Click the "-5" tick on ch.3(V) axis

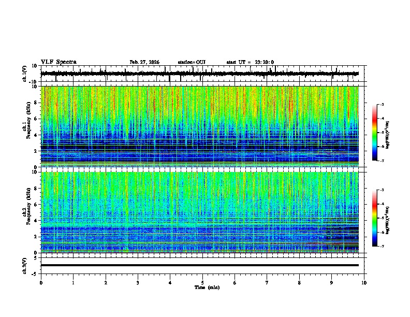pyautogui.click(x=35, y=274)
